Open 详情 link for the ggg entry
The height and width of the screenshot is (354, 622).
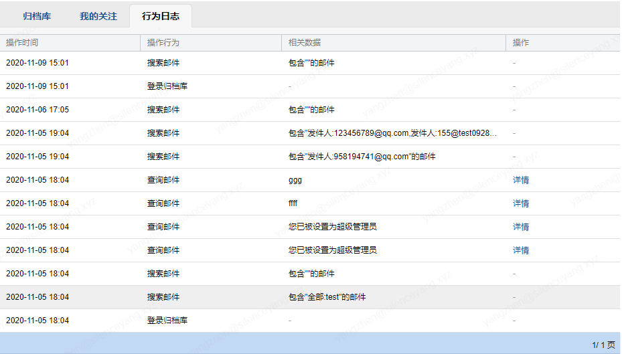[x=521, y=180]
